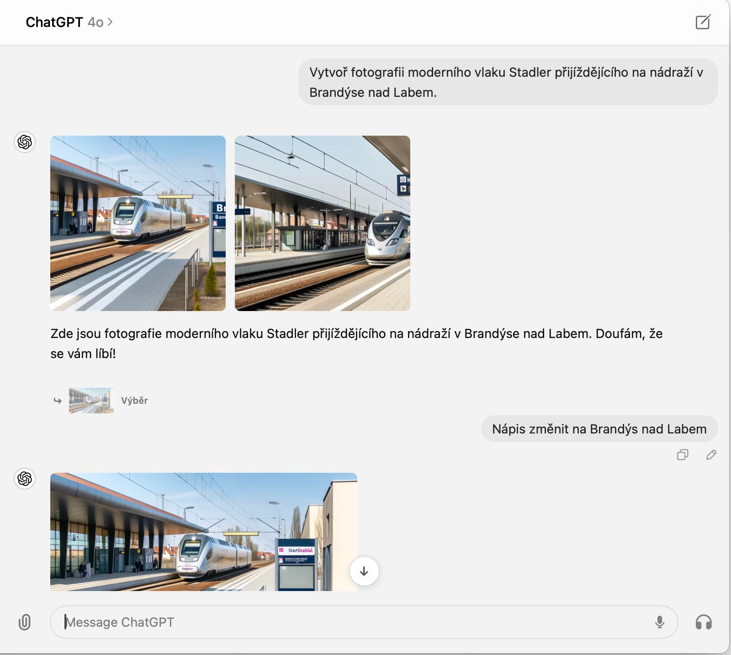
Task: Open the second generated train station image
Action: (x=323, y=223)
